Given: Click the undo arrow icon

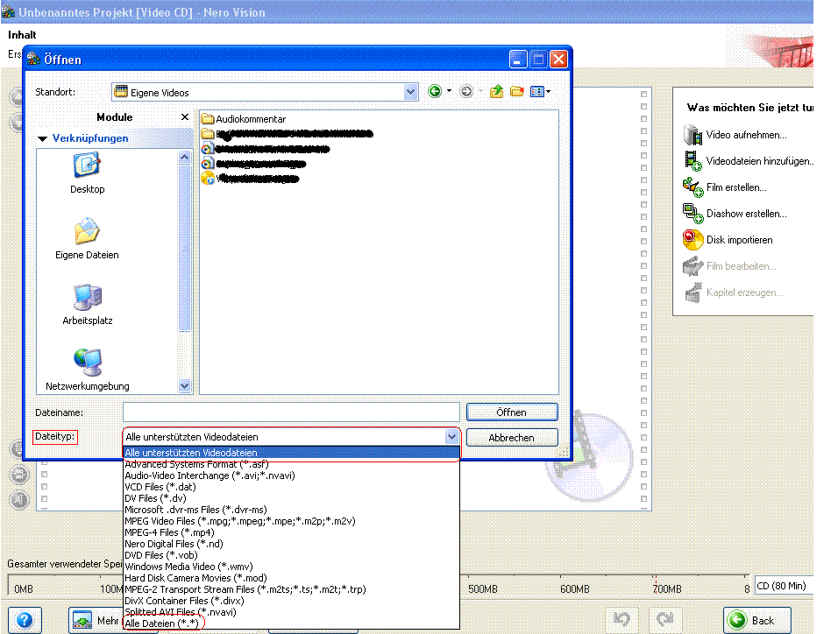Looking at the screenshot, I should pyautogui.click(x=621, y=620).
